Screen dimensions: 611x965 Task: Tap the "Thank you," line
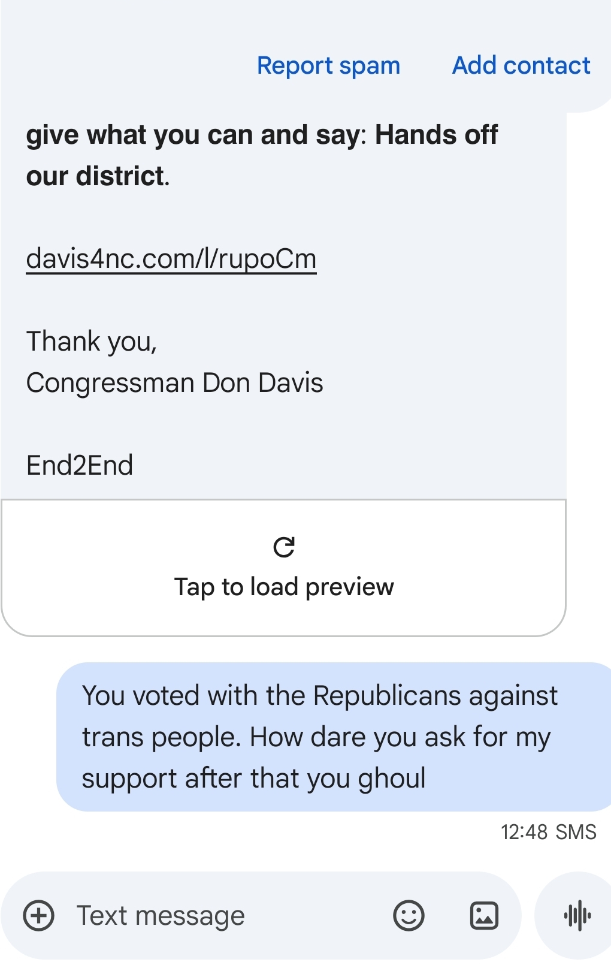click(92, 342)
